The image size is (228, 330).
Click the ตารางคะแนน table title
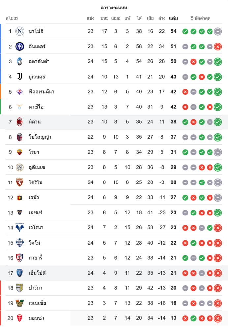pos(114,8)
